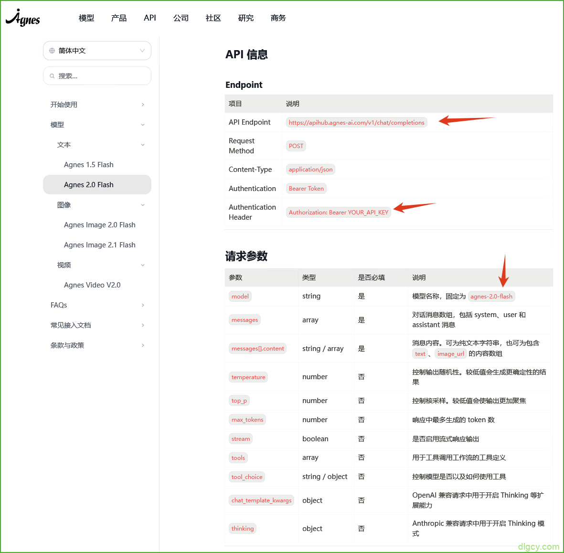
Task: Click the magnifier icon in search box
Action: point(52,76)
